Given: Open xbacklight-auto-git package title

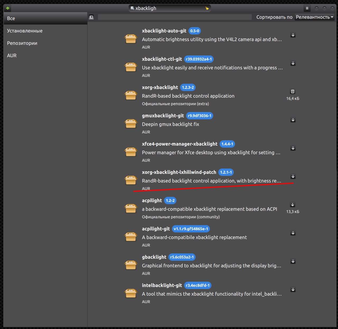Looking at the screenshot, I should tap(164, 31).
